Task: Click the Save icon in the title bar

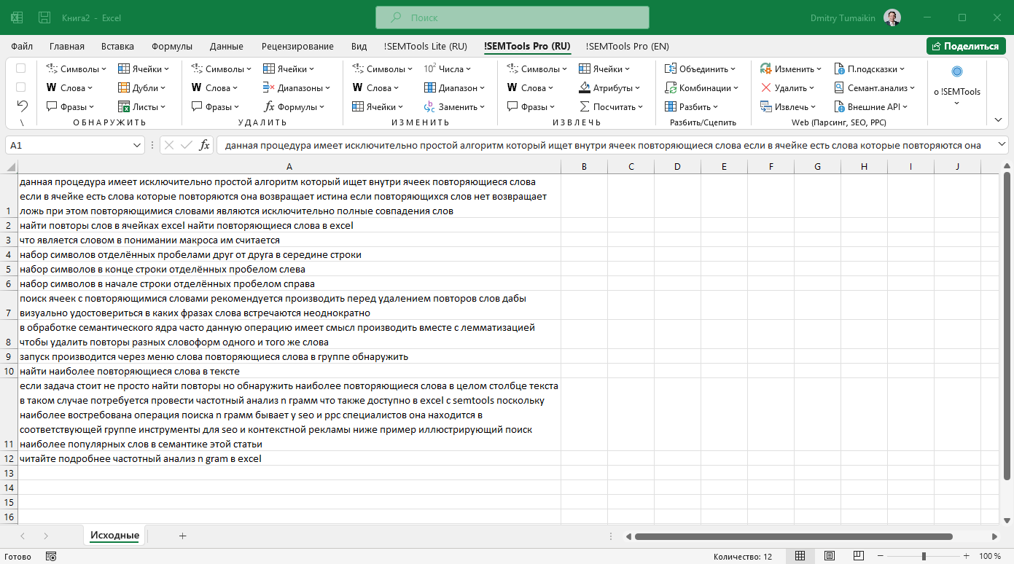Action: tap(44, 17)
